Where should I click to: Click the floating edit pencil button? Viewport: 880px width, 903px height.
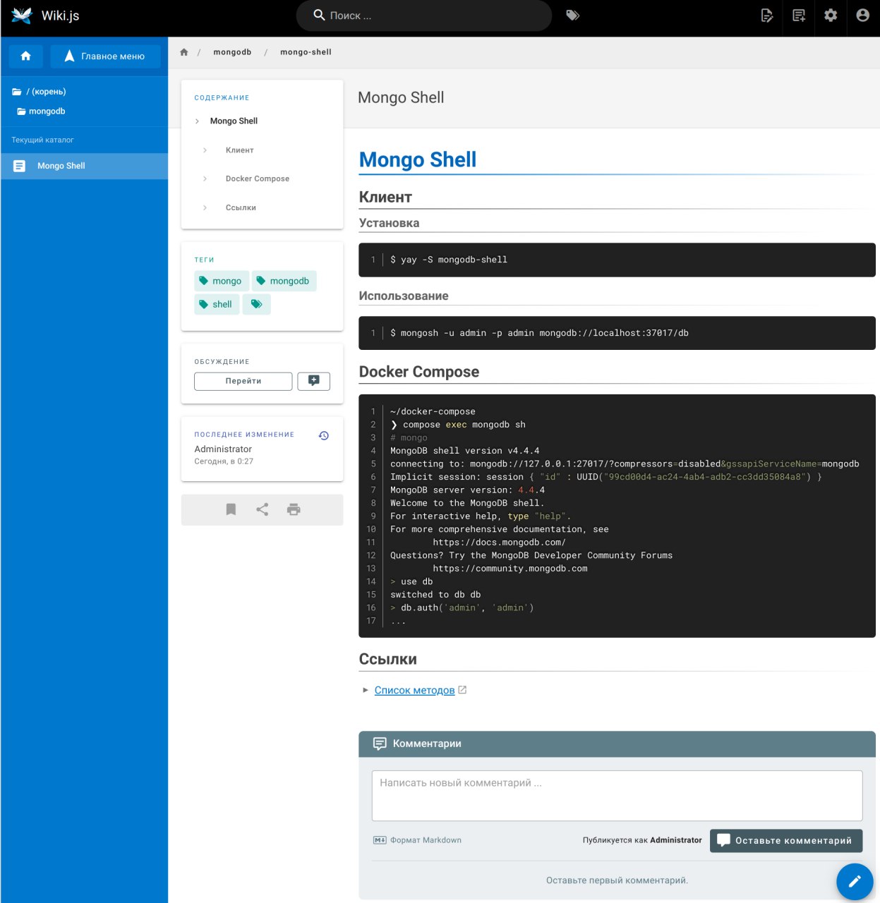[855, 882]
